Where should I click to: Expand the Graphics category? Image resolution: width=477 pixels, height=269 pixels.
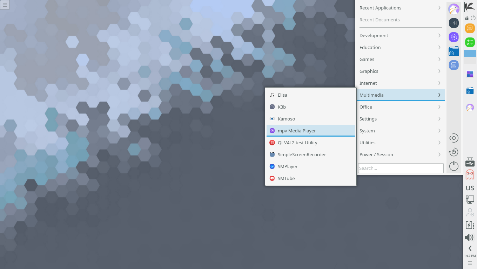(401, 71)
